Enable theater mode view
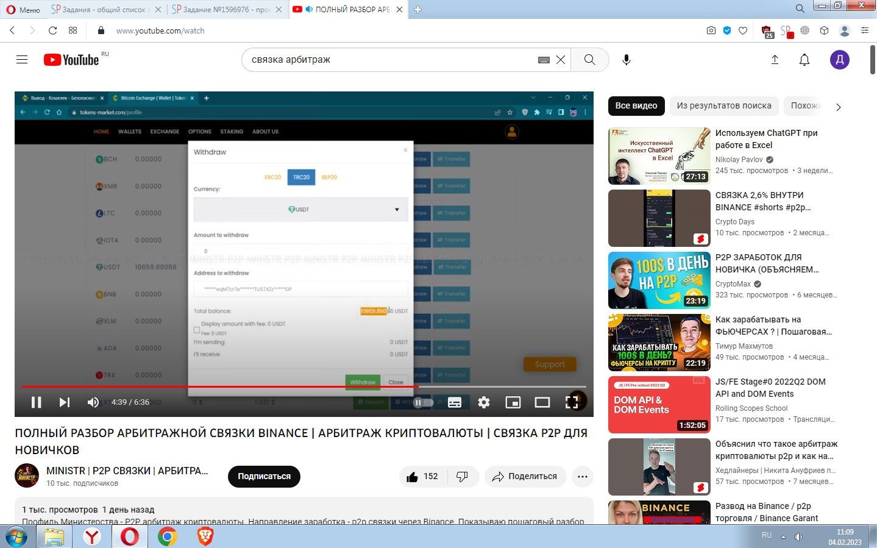 (542, 402)
